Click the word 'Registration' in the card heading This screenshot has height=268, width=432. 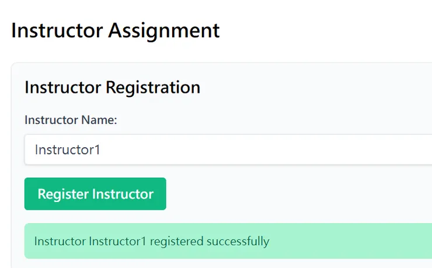[x=153, y=88]
